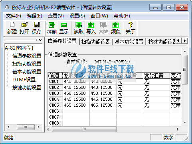Select A-82[豹将军] root tree node

pos(19,48)
